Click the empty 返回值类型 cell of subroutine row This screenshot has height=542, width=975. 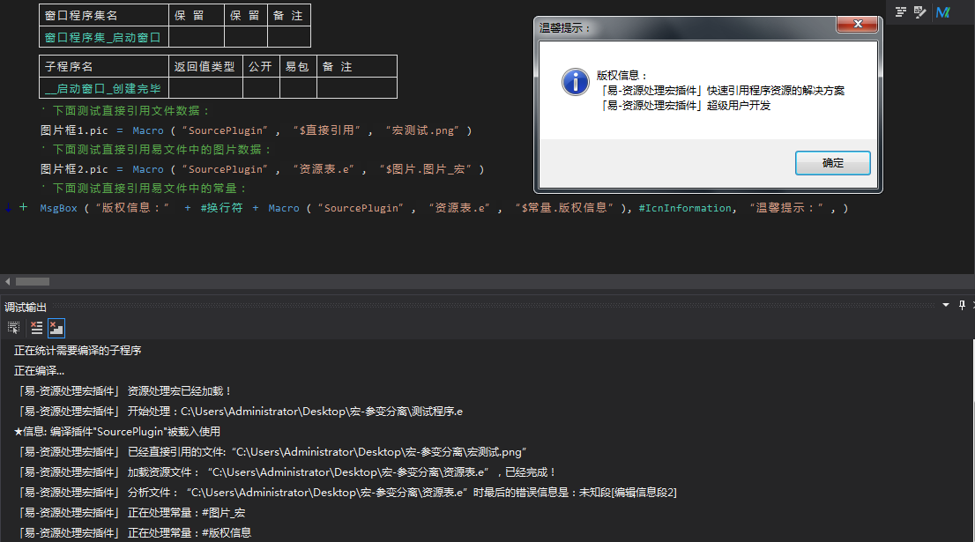205,88
